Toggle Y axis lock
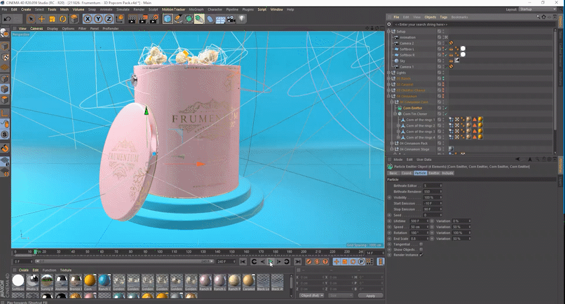Screen dimensions: 565x304 (98, 19)
